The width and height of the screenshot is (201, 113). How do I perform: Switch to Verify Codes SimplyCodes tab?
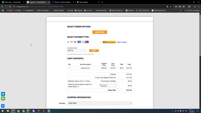[13, 2]
